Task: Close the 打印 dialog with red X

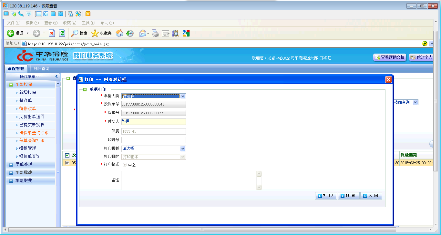Action: [x=388, y=79]
